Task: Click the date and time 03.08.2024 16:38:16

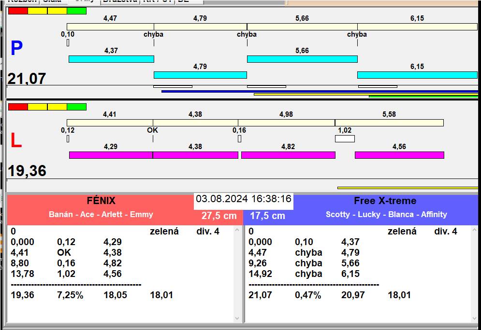Action: [244, 199]
